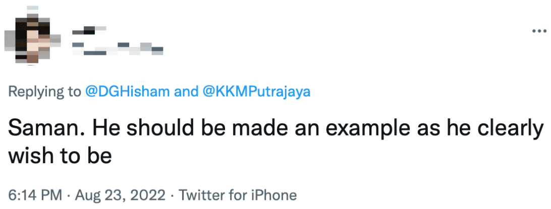Screen dimensions: 551x209
Task: Click the 'Replying to' label
Action: point(44,92)
